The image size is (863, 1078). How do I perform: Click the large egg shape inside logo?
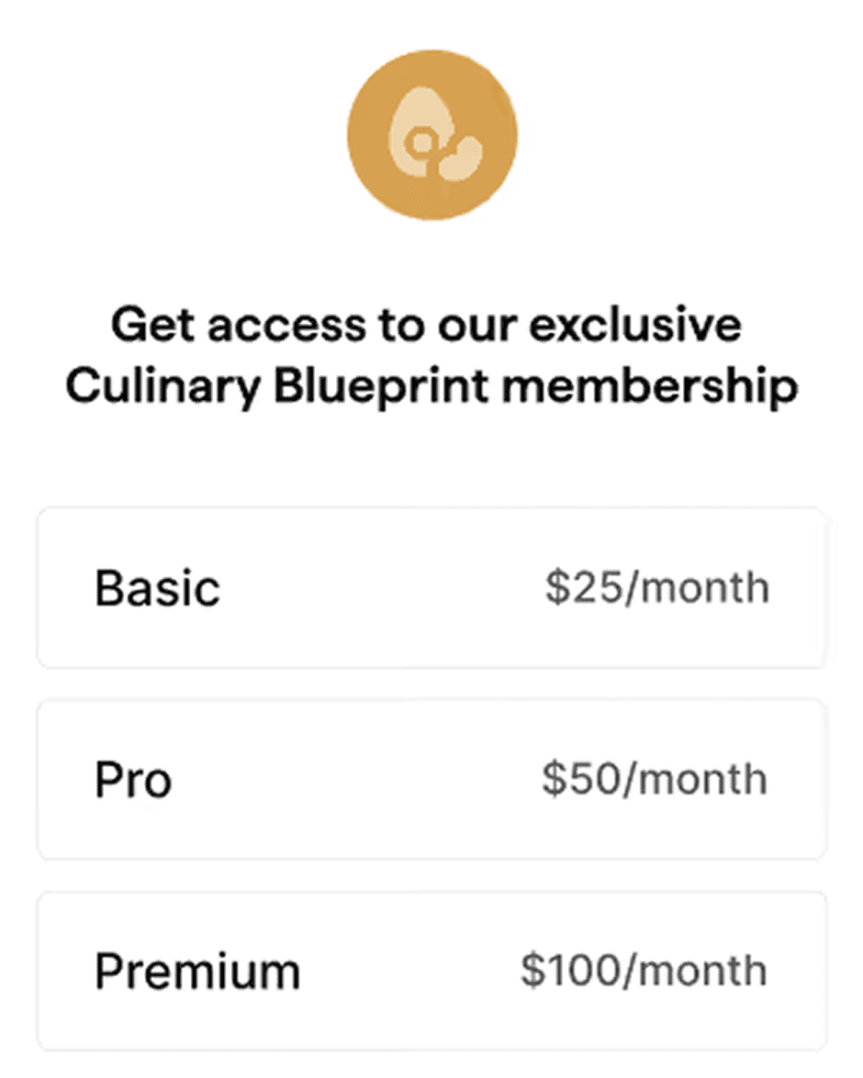click(x=420, y=130)
